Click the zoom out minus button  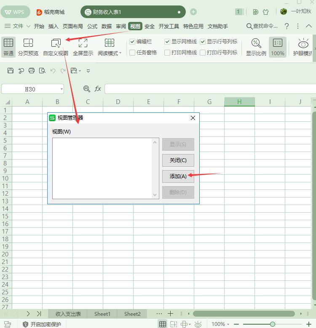click(236, 324)
